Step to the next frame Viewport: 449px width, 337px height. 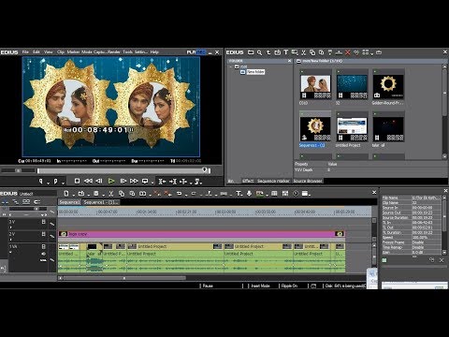pyautogui.click(x=123, y=181)
